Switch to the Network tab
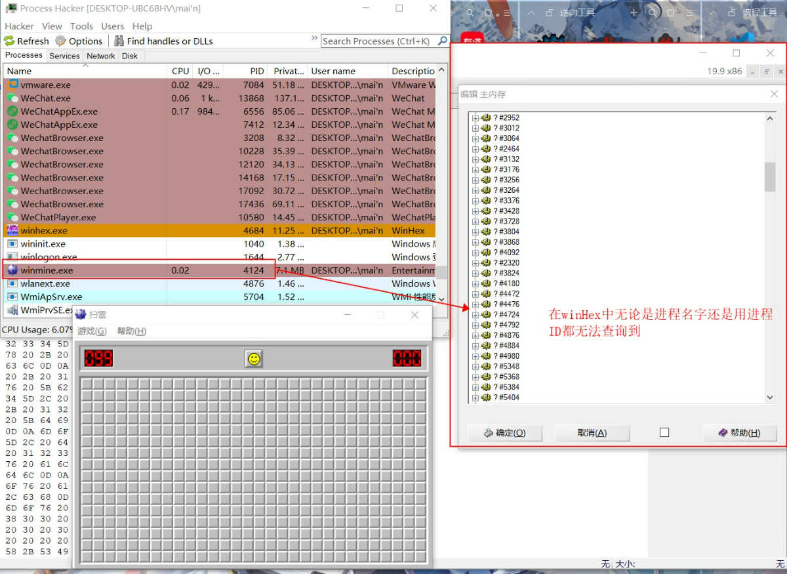This screenshot has height=574, width=787. pyautogui.click(x=100, y=56)
